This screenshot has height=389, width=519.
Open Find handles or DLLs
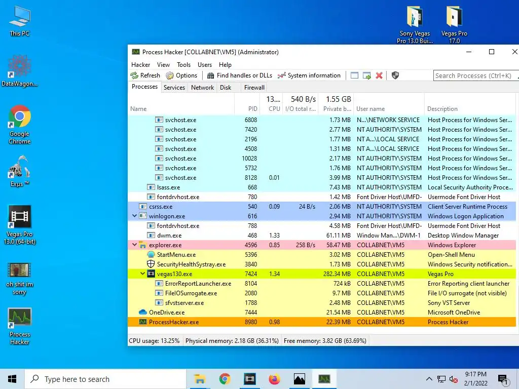[239, 75]
